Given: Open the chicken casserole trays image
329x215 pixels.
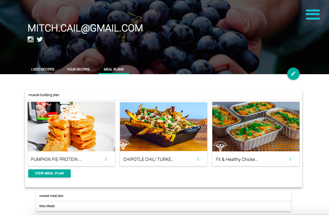Looking at the screenshot, I should point(256,127).
